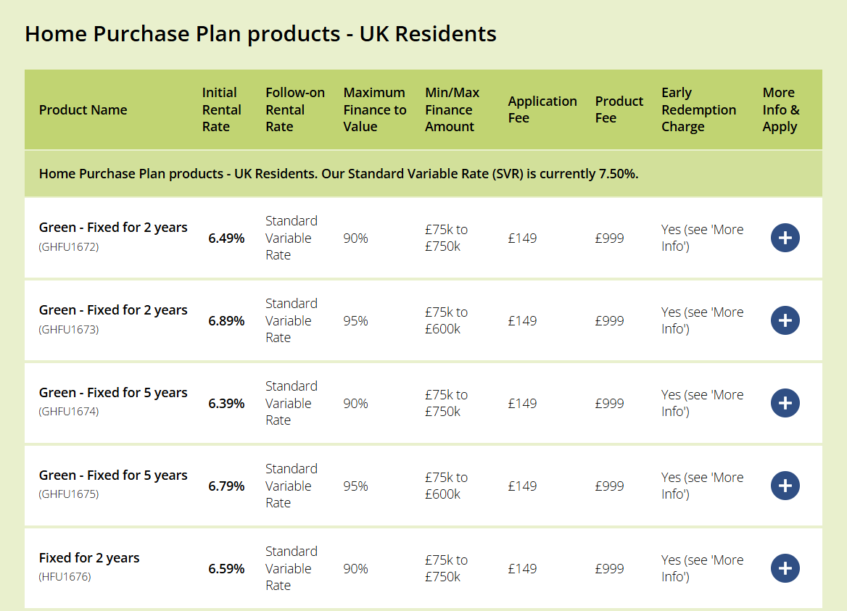Viewport: 847px width, 611px height.
Task: Click the 'Initial Rental Rate' column header
Action: pos(221,109)
